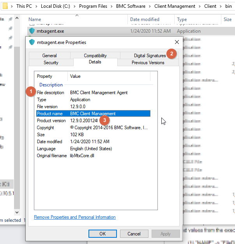Click the bin breadcrumb folder
This screenshot has height=244, width=235.
click(228, 6)
